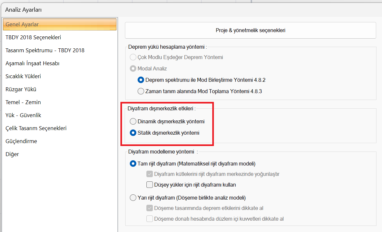Click Proje & yönetmelik seçenekleri button

pos(250,31)
